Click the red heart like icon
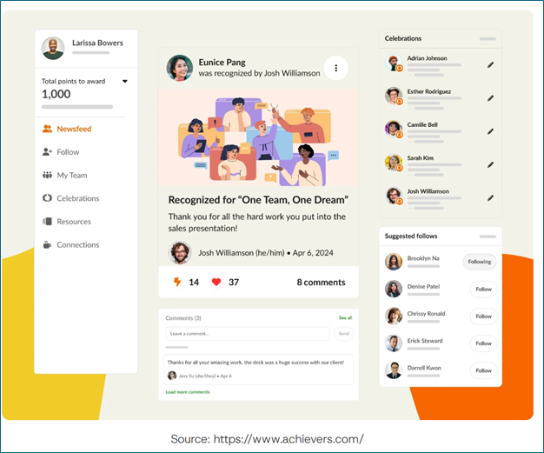The height and width of the screenshot is (453, 544). [x=216, y=282]
